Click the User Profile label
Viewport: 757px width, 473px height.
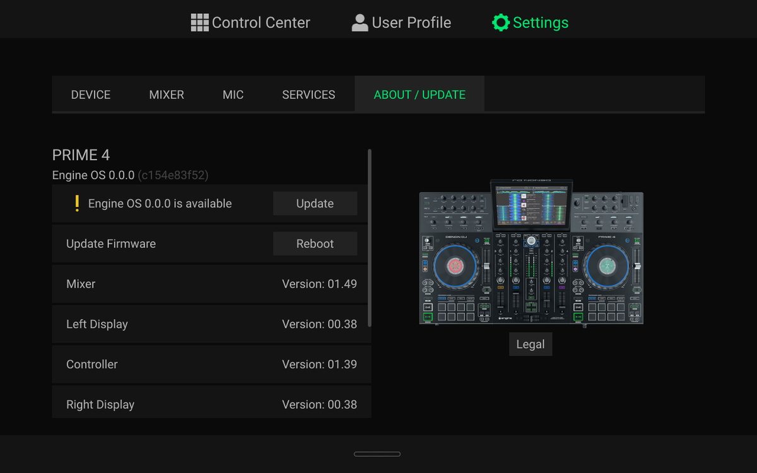[411, 23]
